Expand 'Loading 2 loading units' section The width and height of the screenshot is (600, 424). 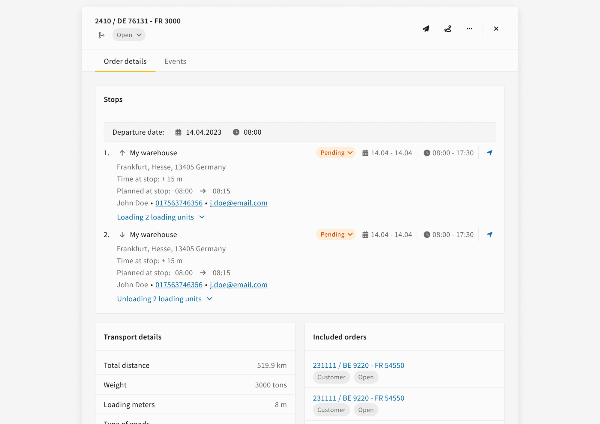tap(160, 217)
